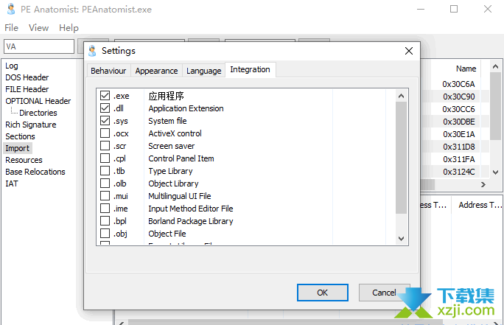Tick the .olb Object Library checkbox
The image size is (504, 325).
tap(105, 184)
